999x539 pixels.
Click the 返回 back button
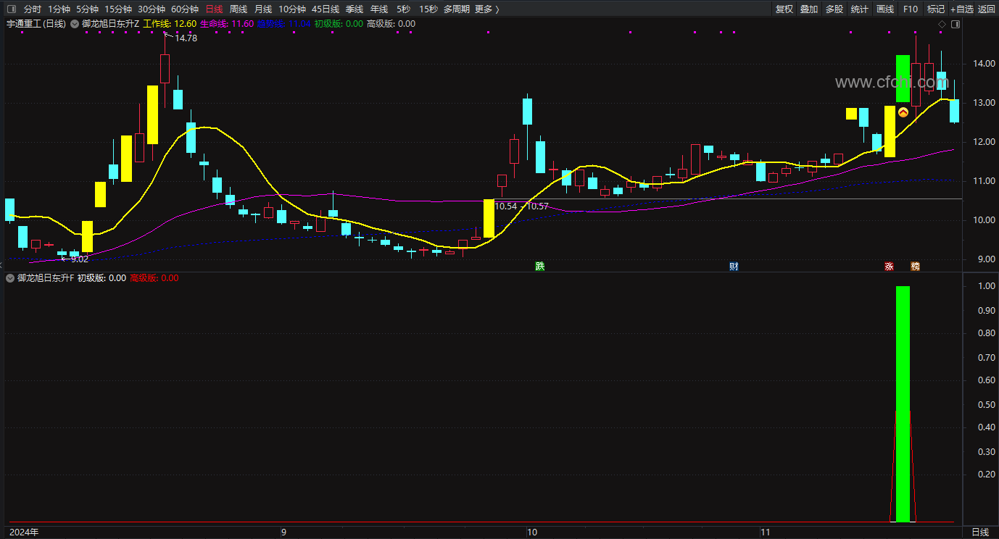[987, 9]
